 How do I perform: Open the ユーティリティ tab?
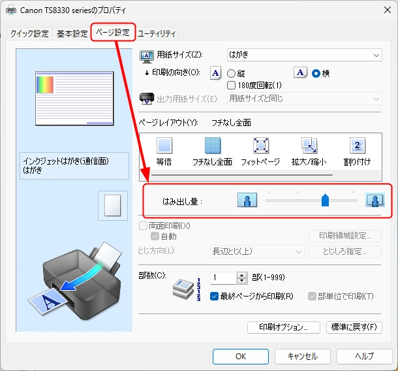click(157, 34)
